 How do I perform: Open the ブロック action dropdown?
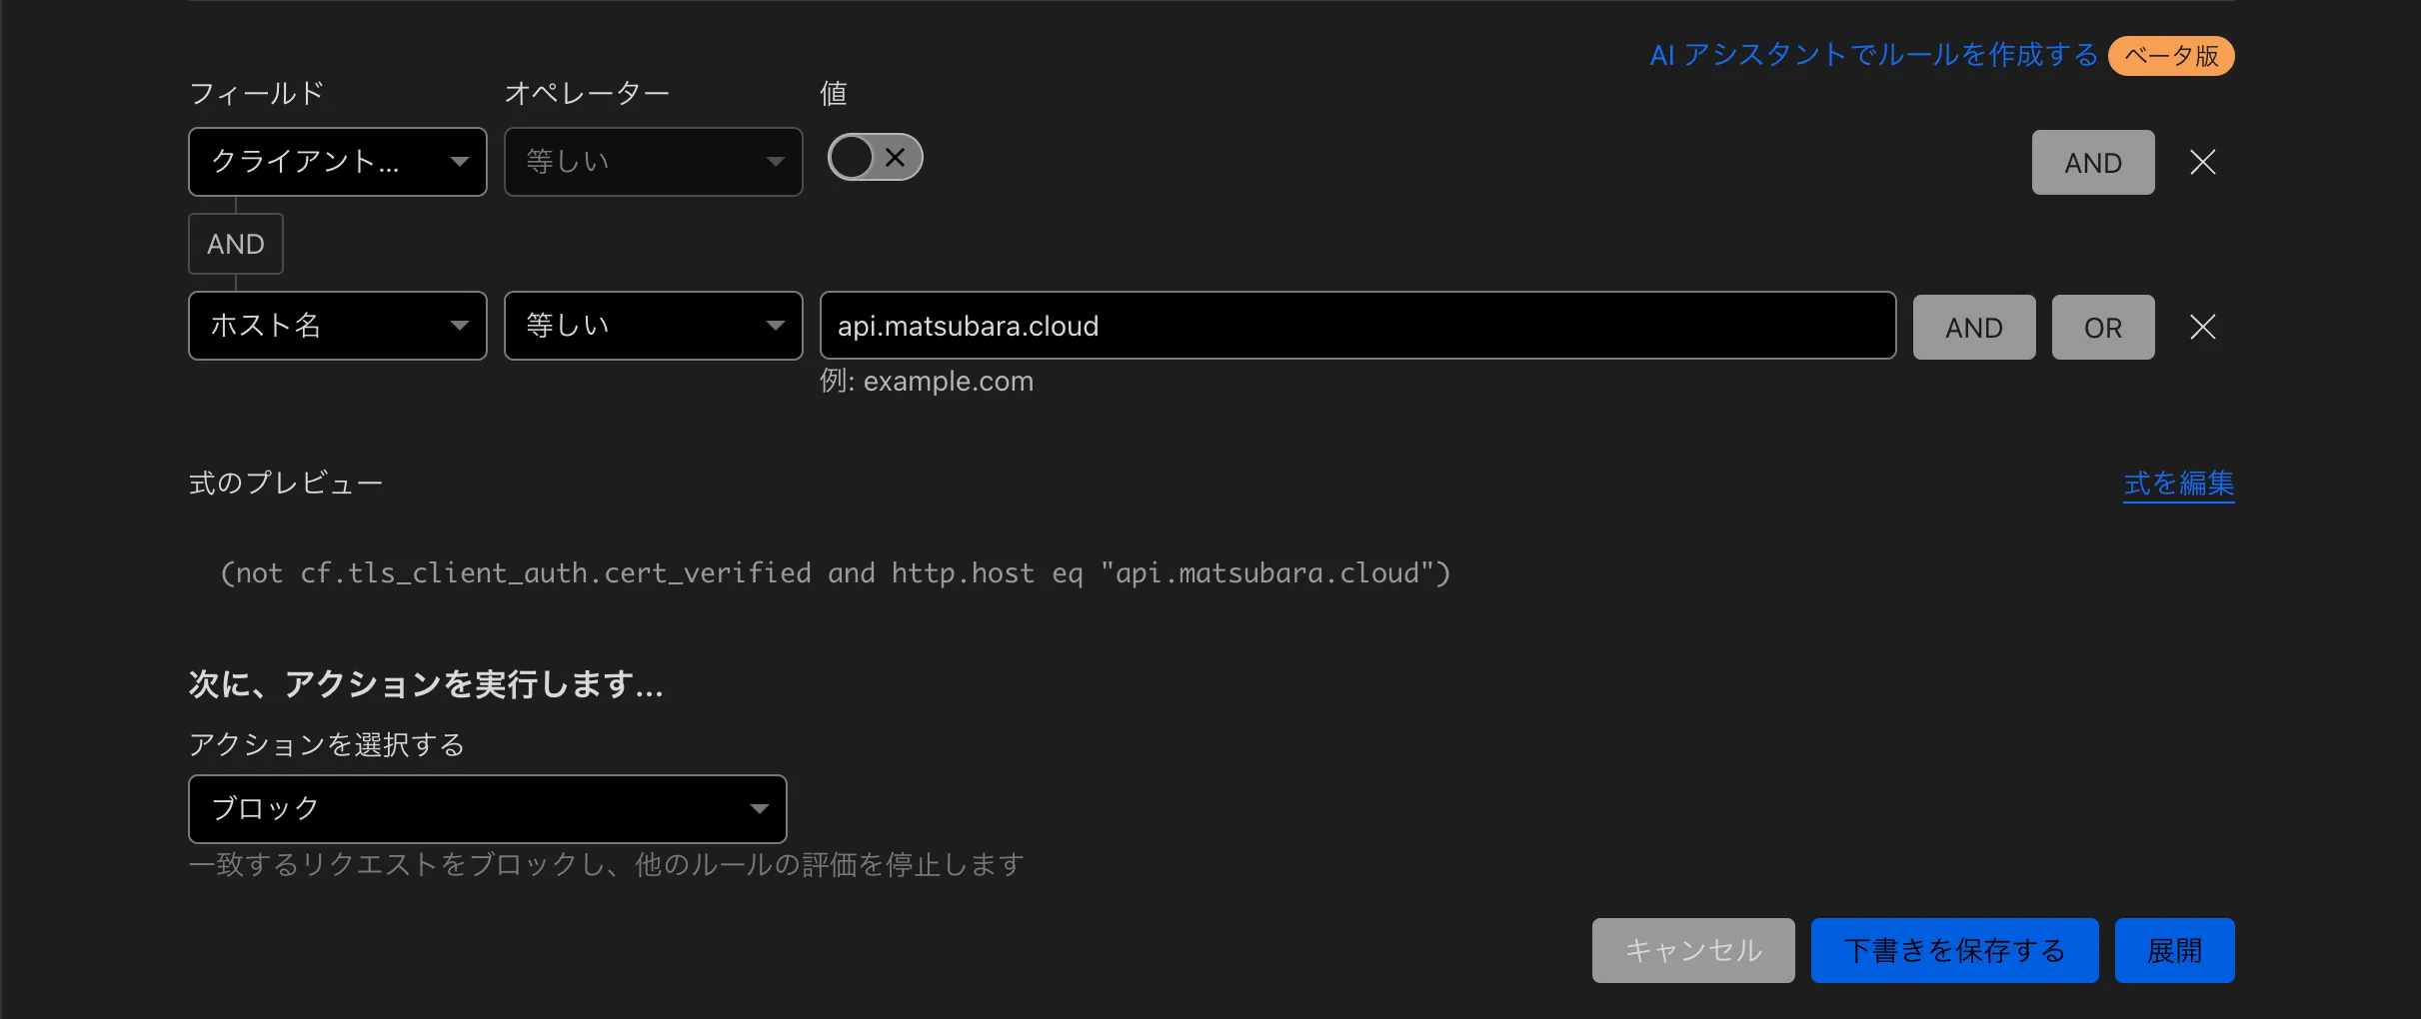coord(487,809)
